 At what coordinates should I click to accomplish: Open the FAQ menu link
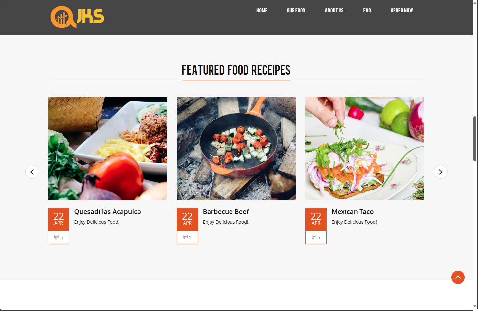click(367, 10)
